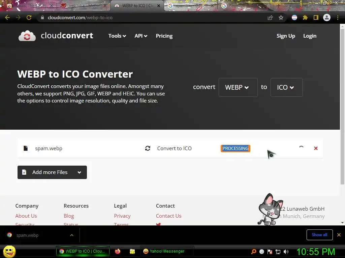
Task: Click the volume speaker tray icon
Action: (286, 252)
